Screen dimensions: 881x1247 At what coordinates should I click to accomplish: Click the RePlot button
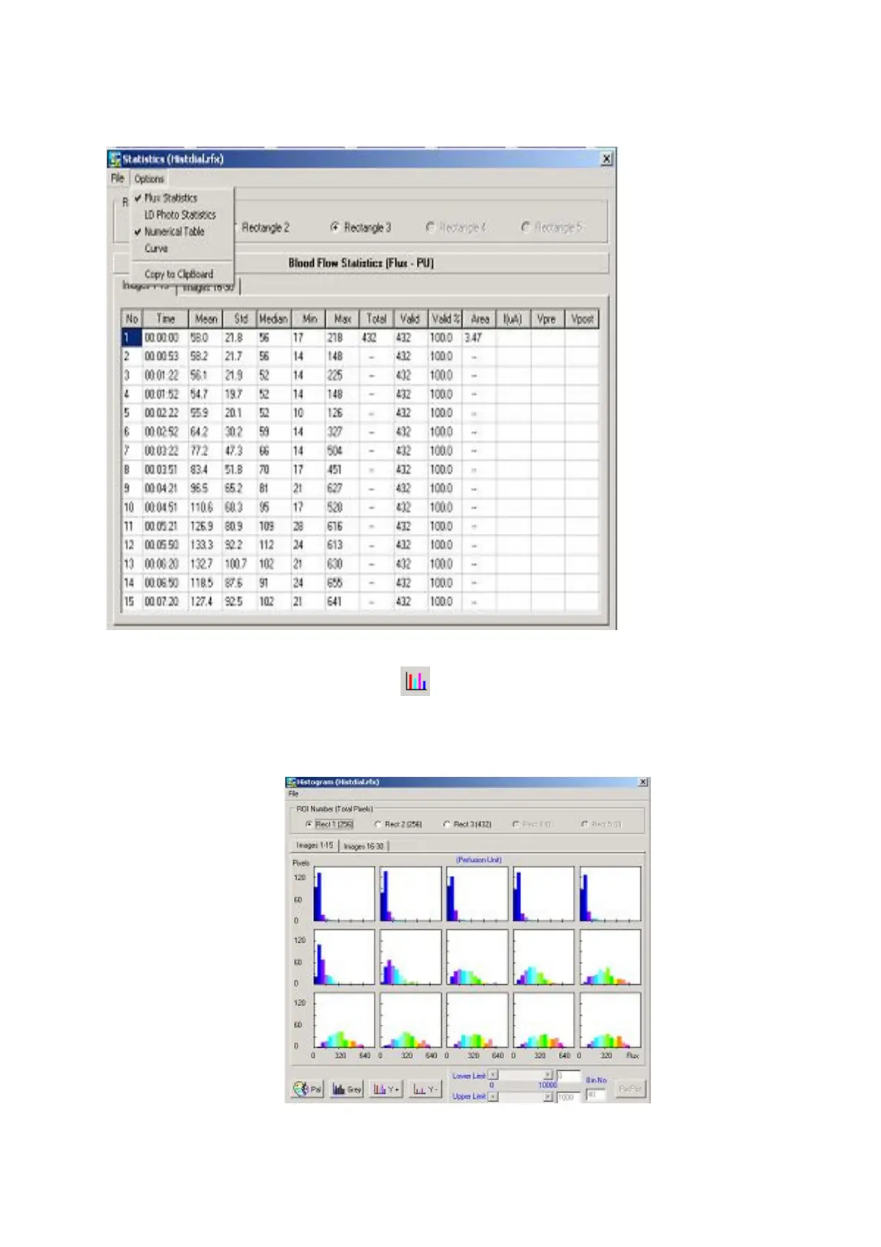(x=630, y=1089)
